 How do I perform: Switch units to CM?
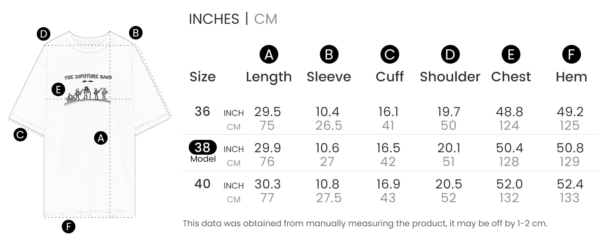coord(265,19)
